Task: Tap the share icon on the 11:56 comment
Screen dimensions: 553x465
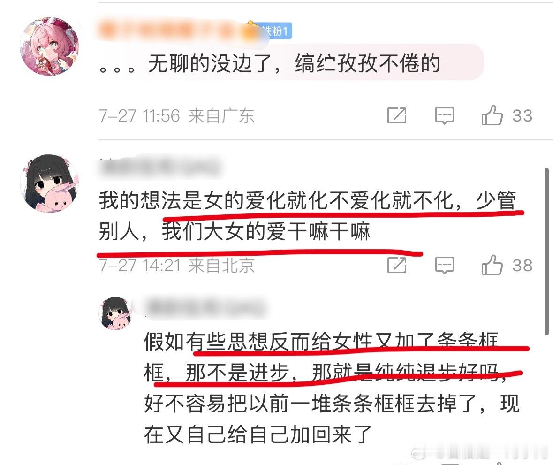Action: [x=397, y=115]
